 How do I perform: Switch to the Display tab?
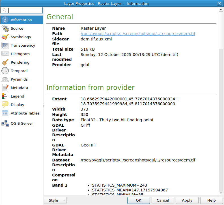click(x=17, y=105)
